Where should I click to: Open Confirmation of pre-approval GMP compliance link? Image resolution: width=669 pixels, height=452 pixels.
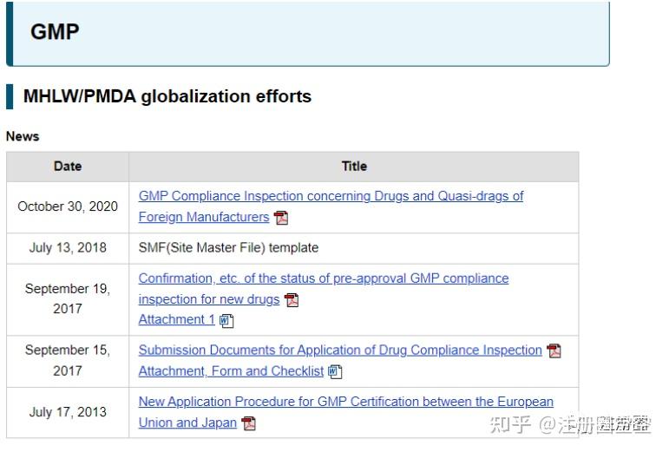pos(323,278)
